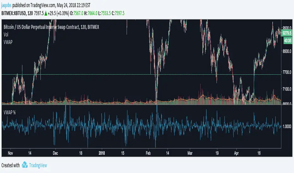Select the high value H:7664.0
The width and height of the screenshot is (294, 173).
coord(91,13)
